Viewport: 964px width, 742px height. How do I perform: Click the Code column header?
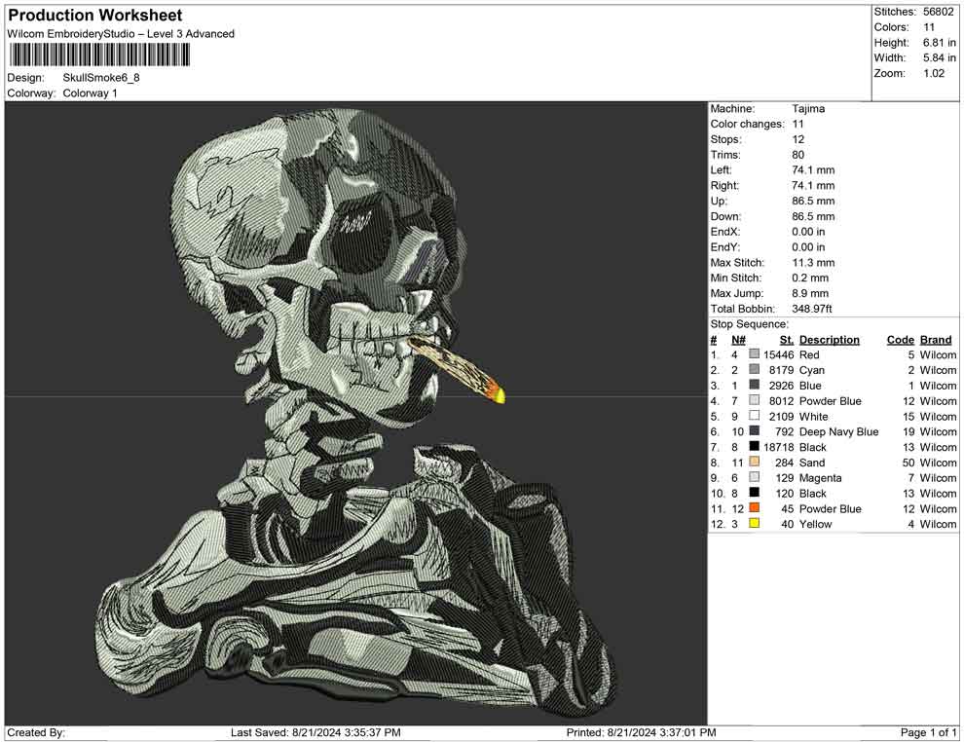pos(900,340)
